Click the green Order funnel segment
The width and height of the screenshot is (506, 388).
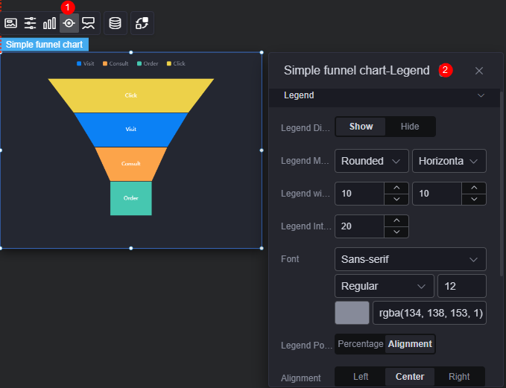tap(131, 198)
